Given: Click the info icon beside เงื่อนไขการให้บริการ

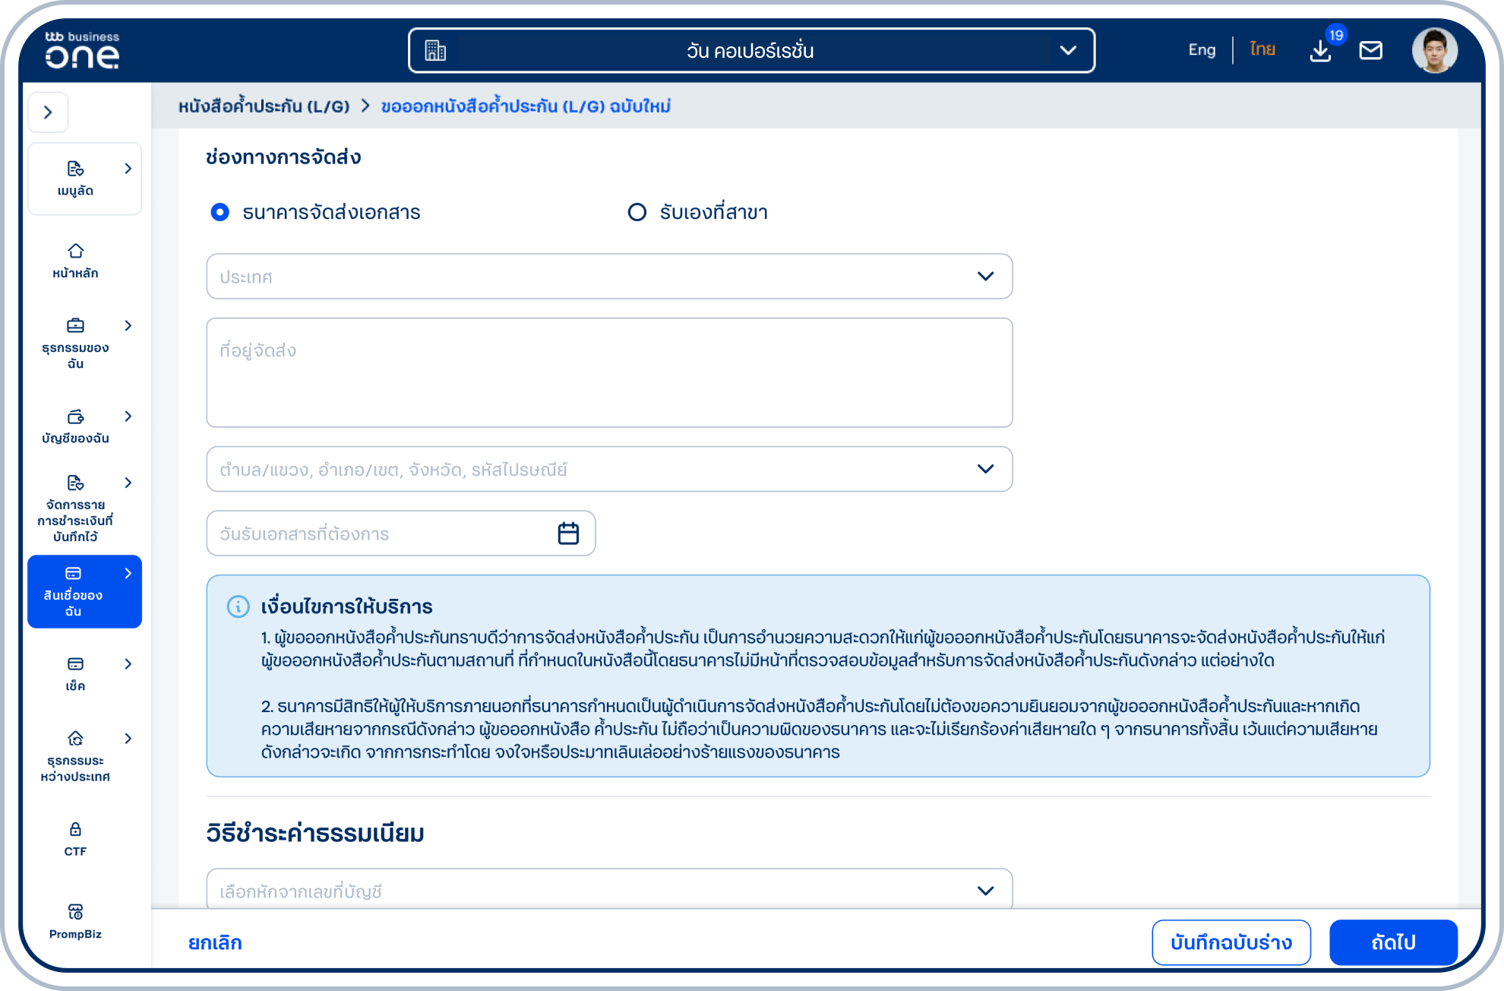Looking at the screenshot, I should coord(238,606).
